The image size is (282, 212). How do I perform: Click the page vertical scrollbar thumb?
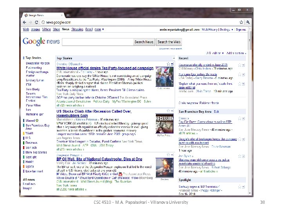[249, 40]
